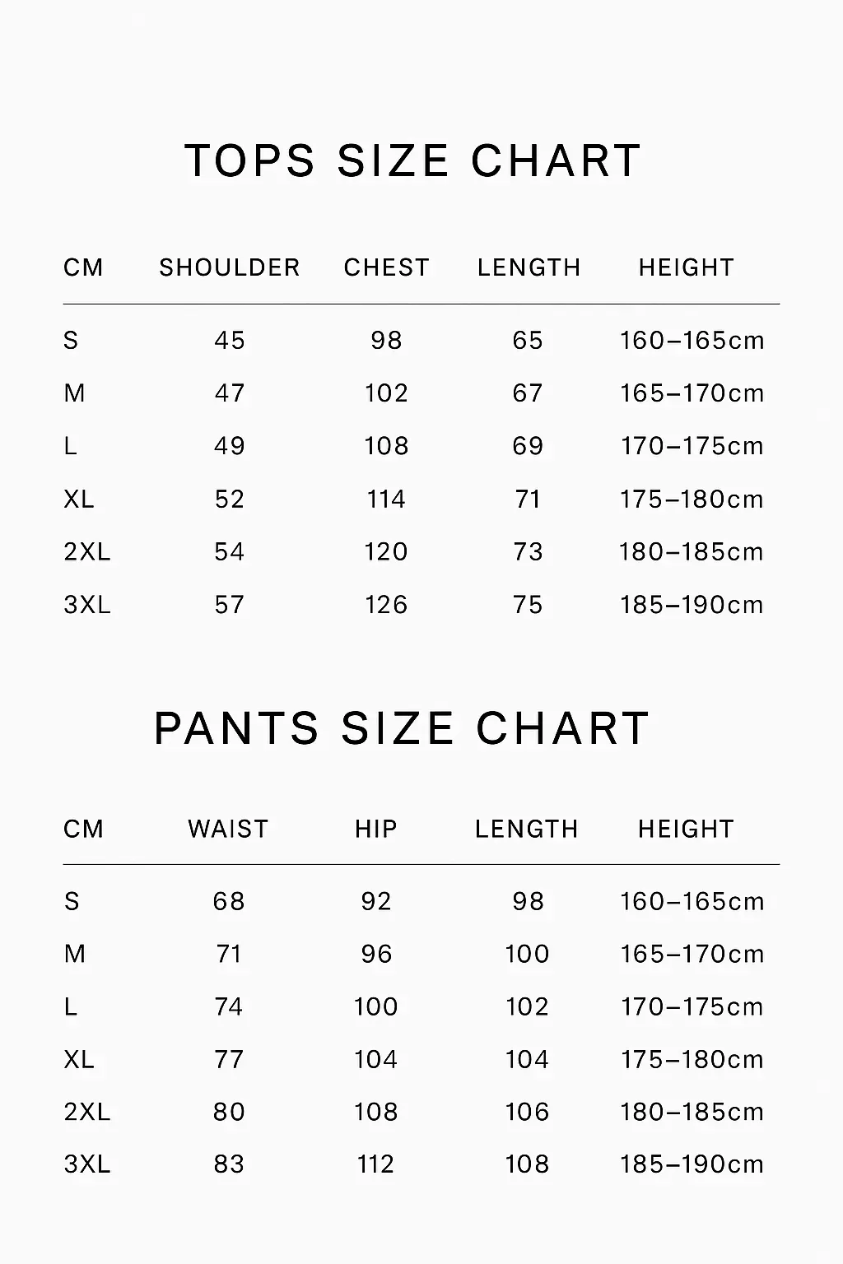Screen dimensions: 843x1264
Task: Click chest value 102 in tops chart
Action: pyautogui.click(x=387, y=393)
